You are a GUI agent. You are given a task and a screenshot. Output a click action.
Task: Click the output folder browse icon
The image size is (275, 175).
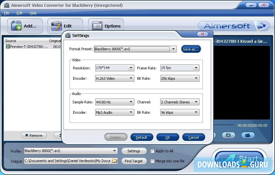tap(114, 161)
